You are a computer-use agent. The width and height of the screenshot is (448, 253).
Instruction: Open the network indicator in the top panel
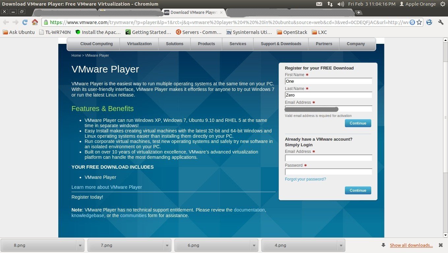(x=330, y=4)
